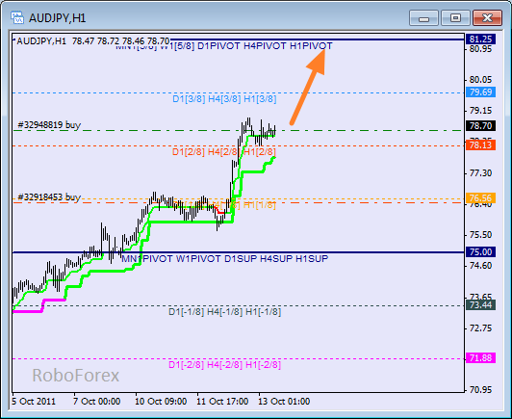Viewport: 512px width, 419px height.
Task: Maximize the AUDJPY,H1 chart window
Action: 455,18
